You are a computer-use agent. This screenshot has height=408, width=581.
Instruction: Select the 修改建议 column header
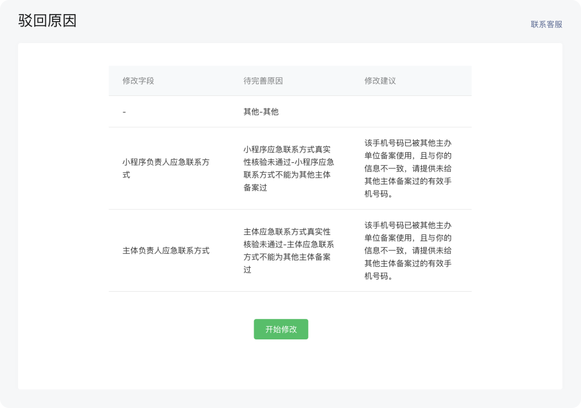pos(380,81)
